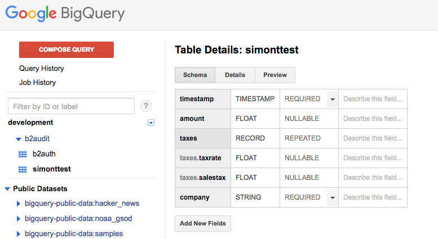Open the company field mode dropdown

pyautogui.click(x=332, y=197)
